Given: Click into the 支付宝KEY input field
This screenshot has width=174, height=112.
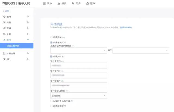Looking at the screenshot, I should click(x=79, y=85).
